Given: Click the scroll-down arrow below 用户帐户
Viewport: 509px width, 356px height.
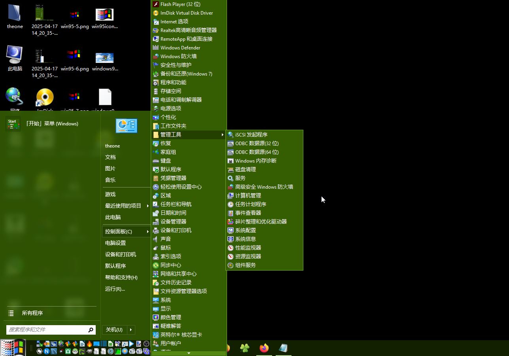Looking at the screenshot, I should pyautogui.click(x=189, y=353).
